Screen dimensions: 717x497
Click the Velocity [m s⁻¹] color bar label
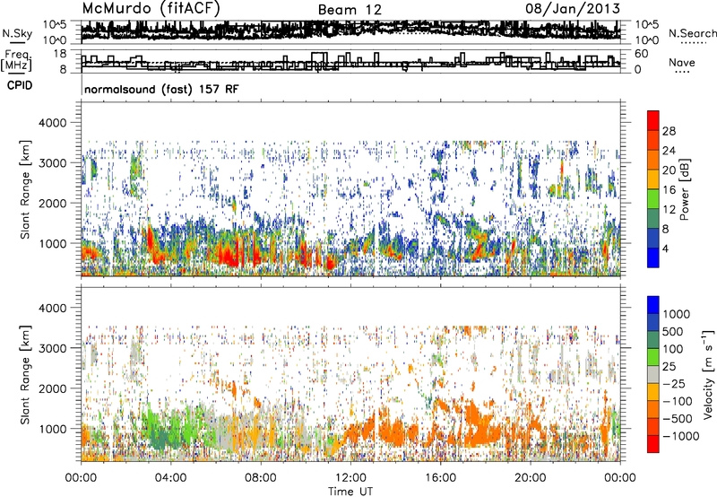tap(708, 374)
